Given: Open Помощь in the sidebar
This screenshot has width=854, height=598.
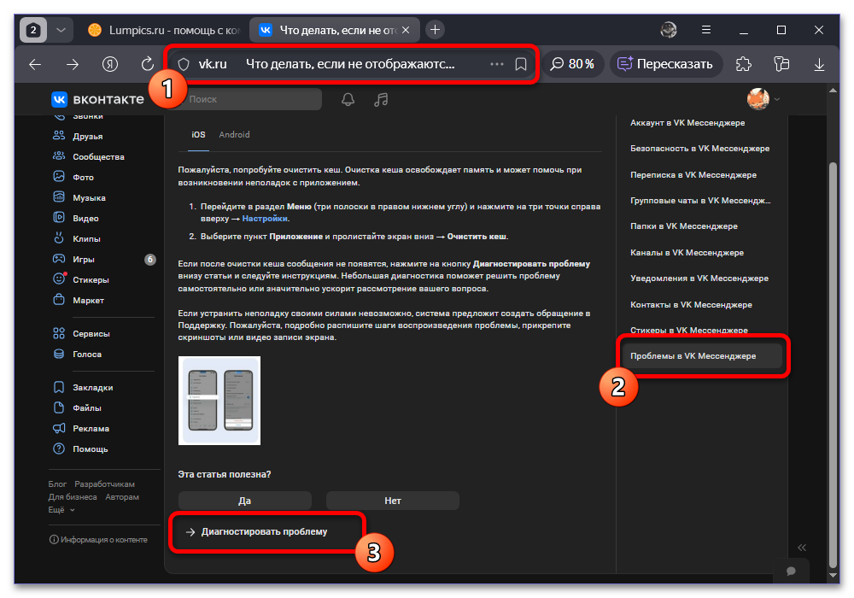Looking at the screenshot, I should click(x=90, y=449).
